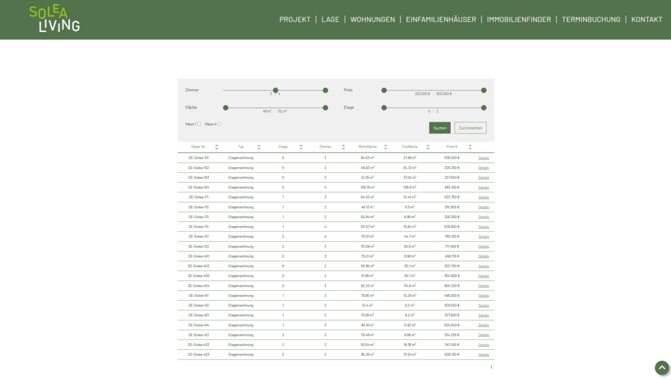Screen dimensions: 671x380
Task: Select the Haus 4 radio button
Action: click(x=220, y=124)
